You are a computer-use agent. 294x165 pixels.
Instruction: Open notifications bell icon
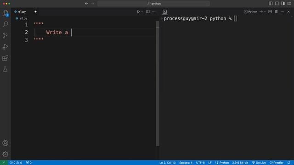point(289,163)
